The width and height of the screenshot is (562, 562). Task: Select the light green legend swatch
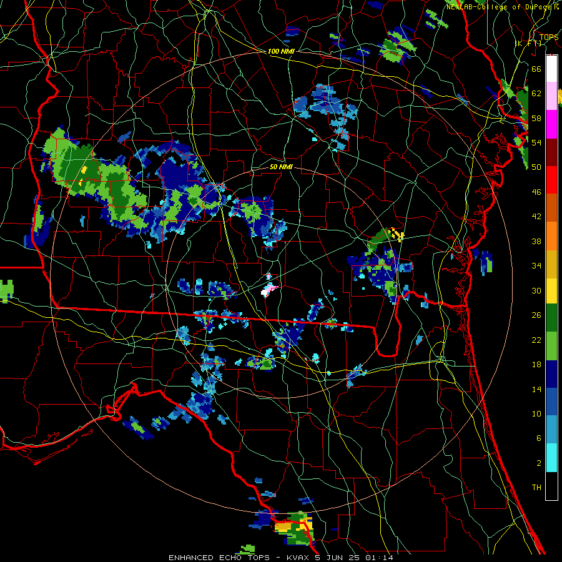(x=551, y=346)
